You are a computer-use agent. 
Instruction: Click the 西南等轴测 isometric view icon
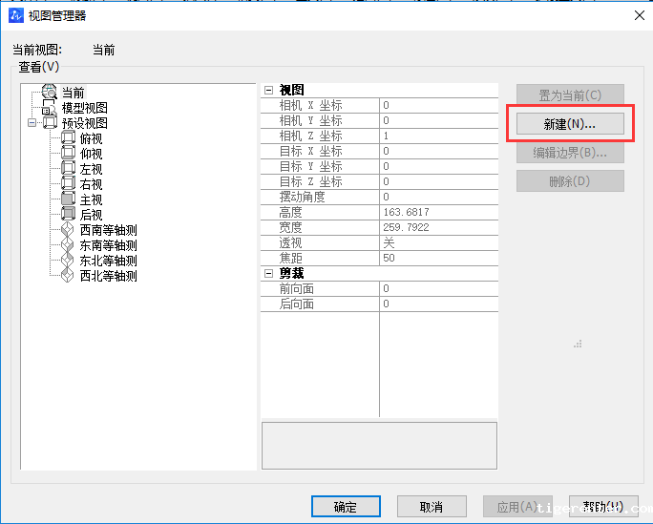pyautogui.click(x=68, y=230)
